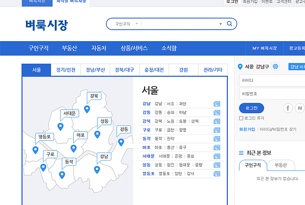Click the 노원 link in 강북 row

click(x=171, y=121)
